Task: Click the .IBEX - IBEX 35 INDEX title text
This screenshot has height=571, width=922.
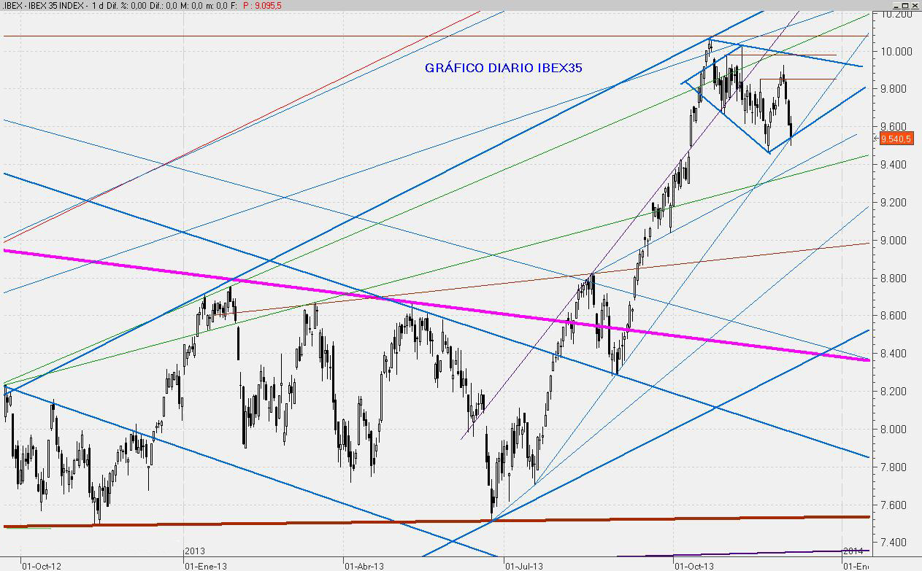Action: [x=42, y=5]
